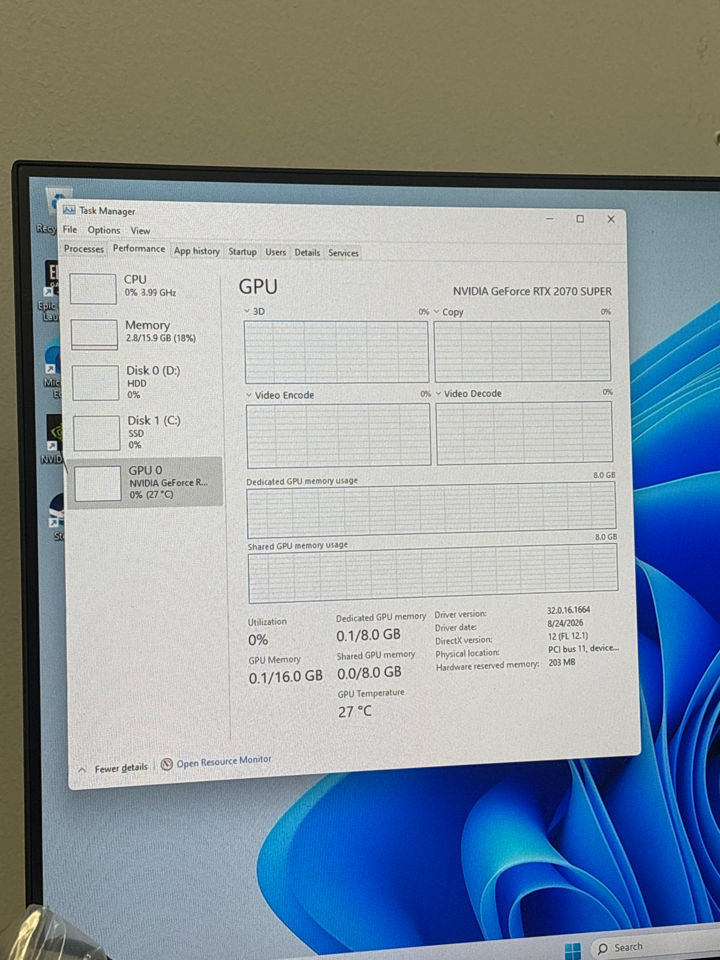Click the 8/24/2026 driver date value
Image resolution: width=720 pixels, height=960 pixels.
565,623
